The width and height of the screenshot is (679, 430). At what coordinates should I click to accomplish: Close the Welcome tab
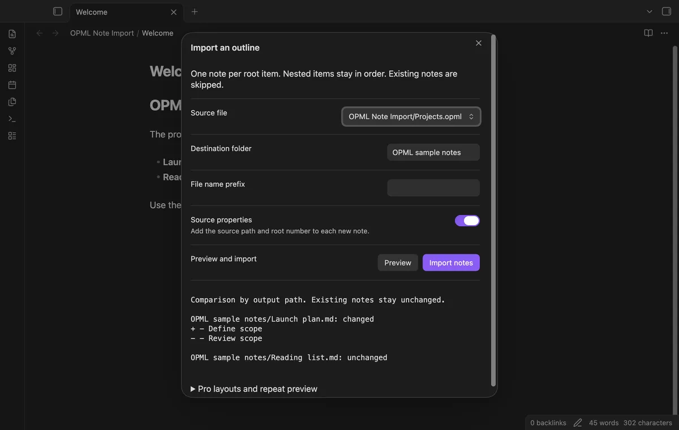174,12
